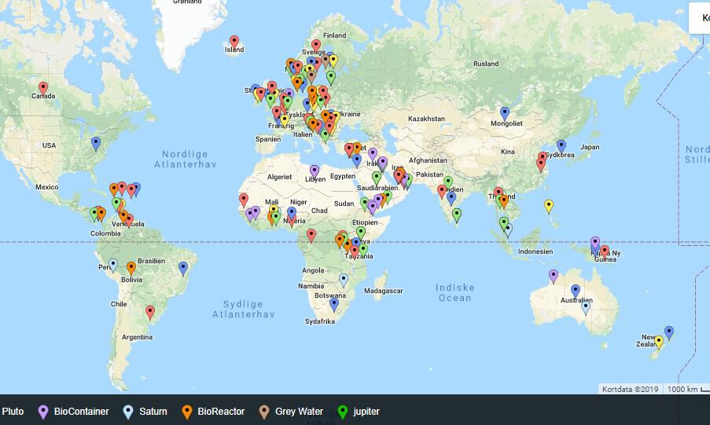710x425 pixels.
Task: Toggle the 1000 km map scale
Action: 687,389
